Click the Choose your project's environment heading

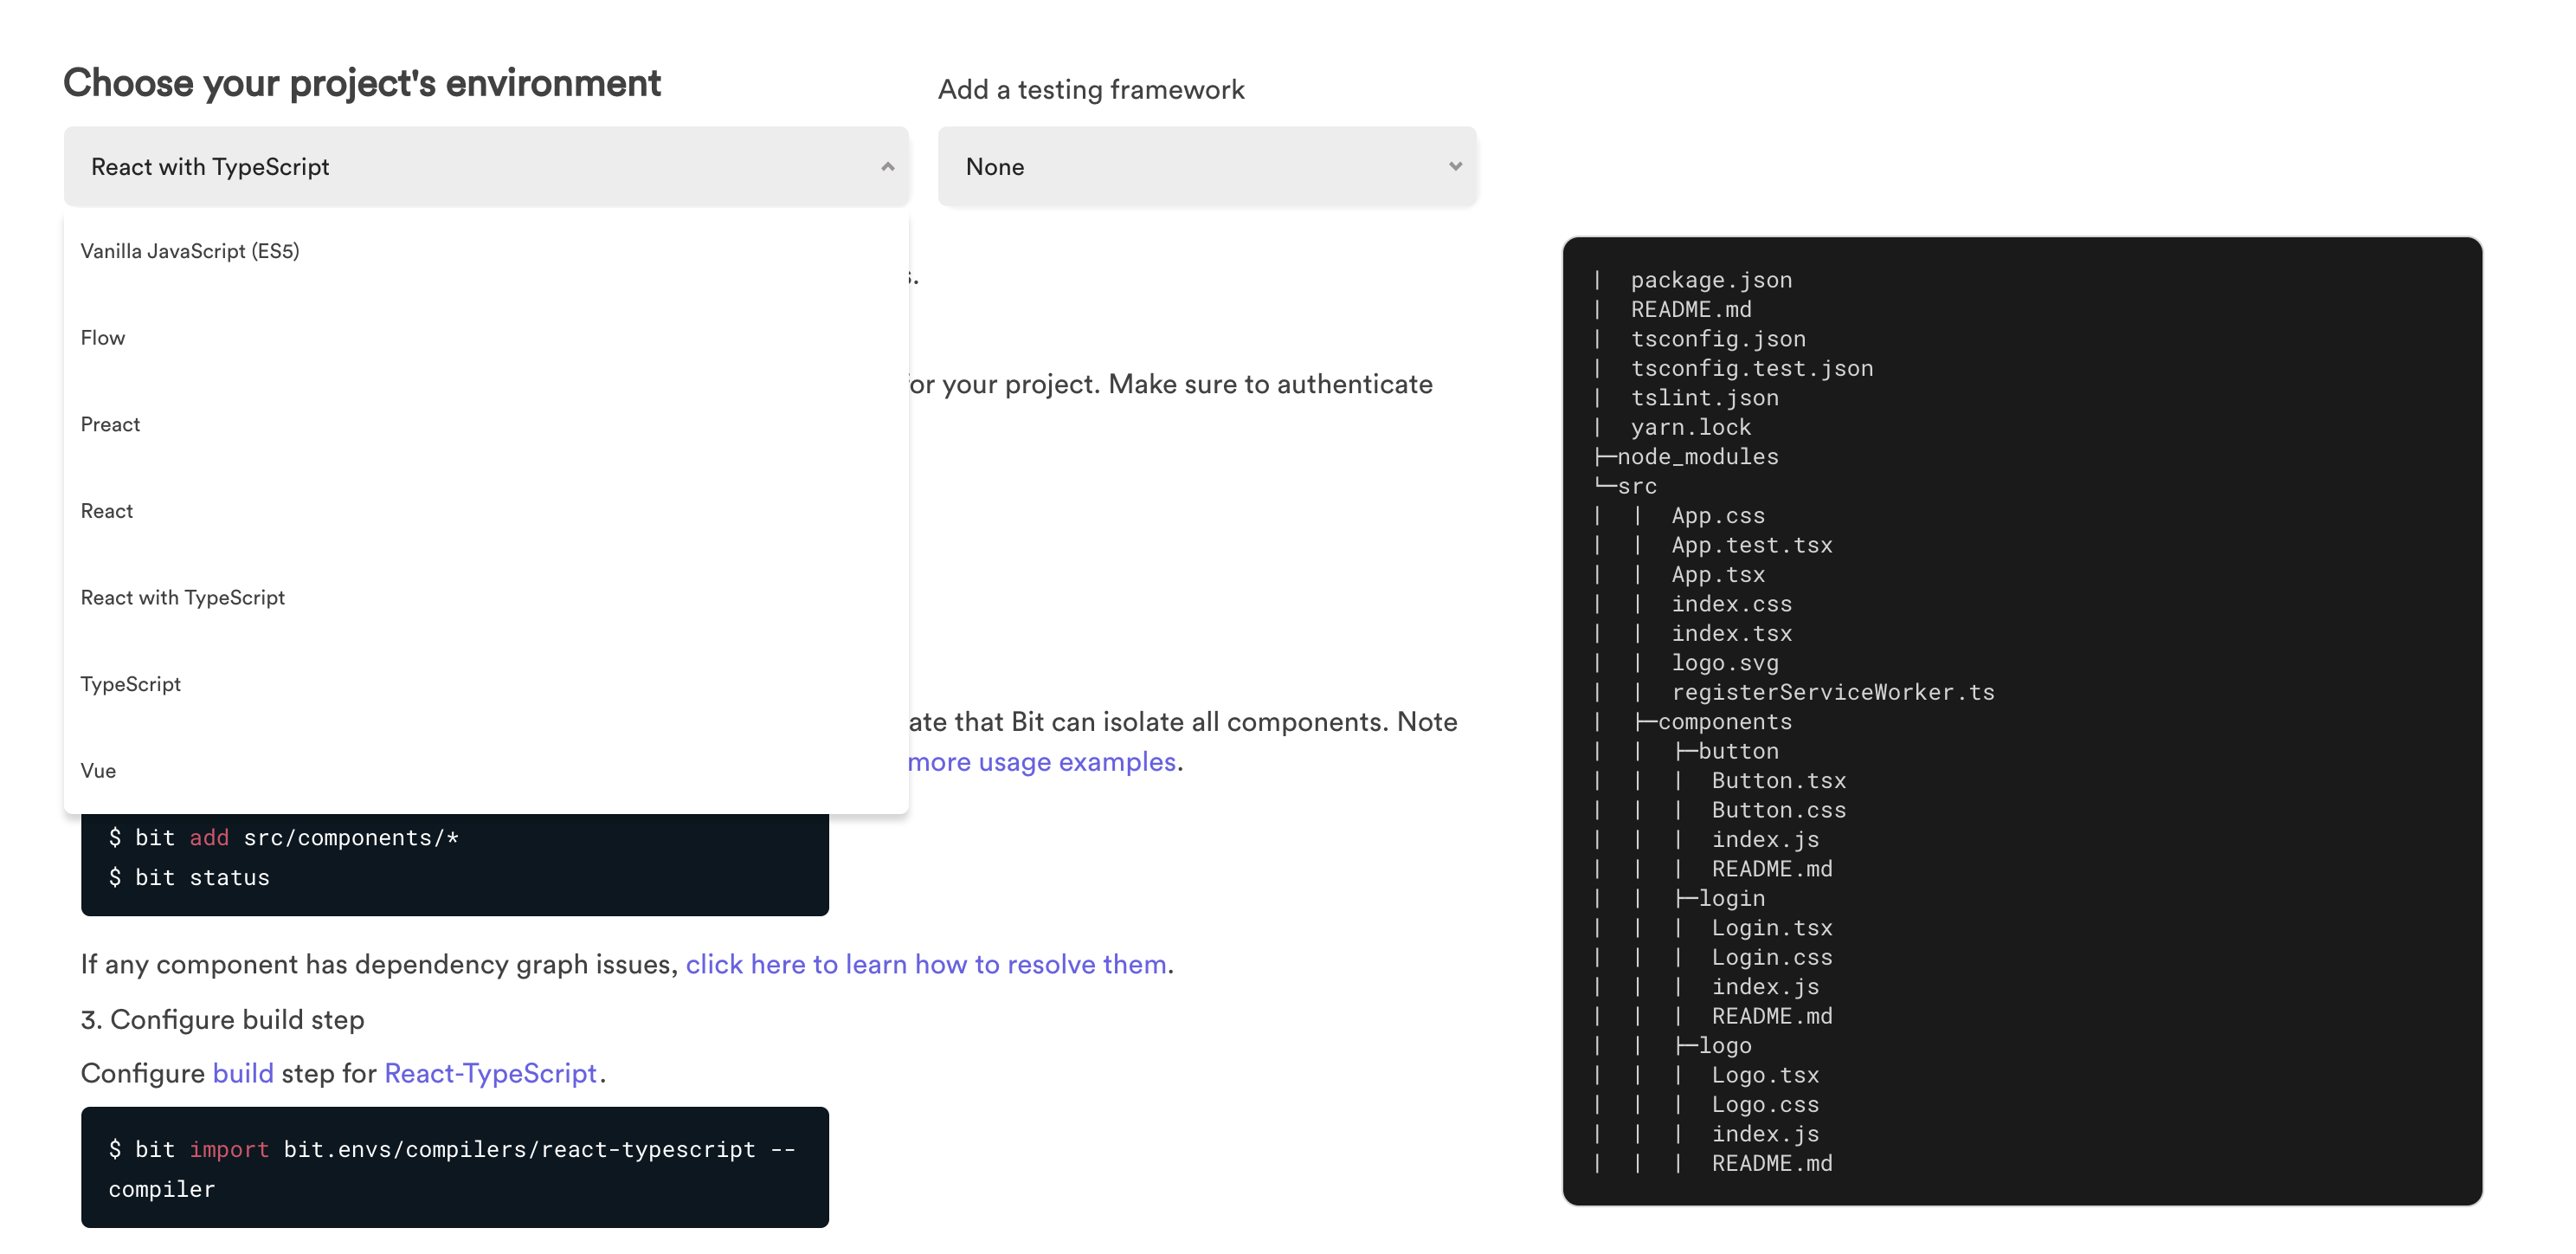point(362,84)
